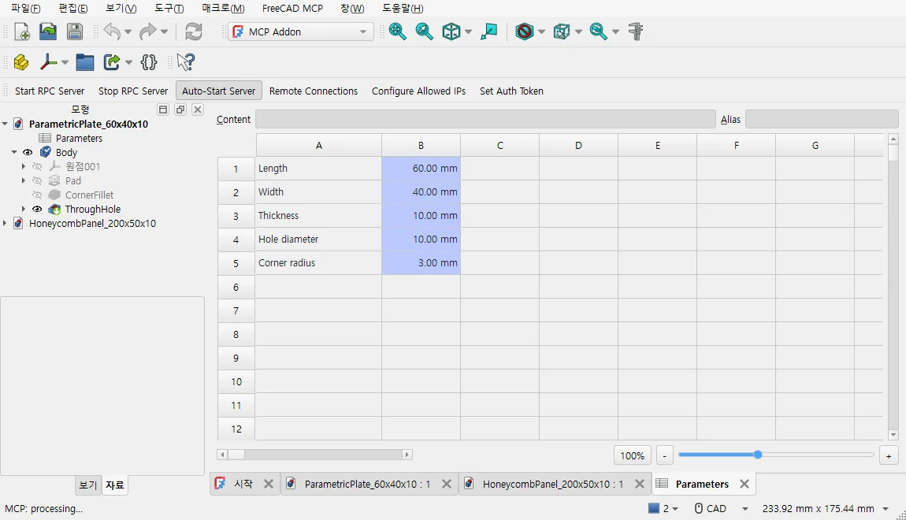Image resolution: width=906 pixels, height=520 pixels.
Task: Fit selection in view
Action: click(424, 32)
